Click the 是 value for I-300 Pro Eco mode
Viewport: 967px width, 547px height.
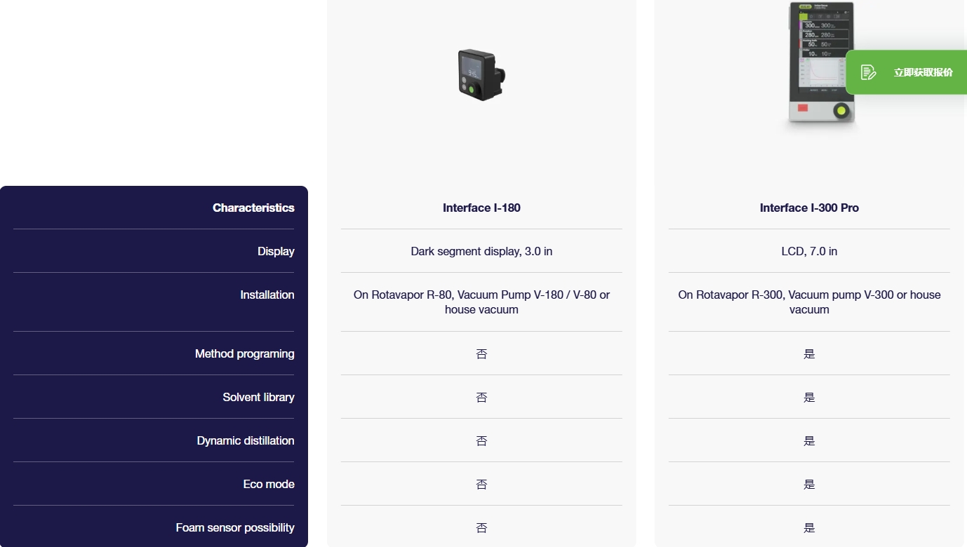[x=809, y=485]
